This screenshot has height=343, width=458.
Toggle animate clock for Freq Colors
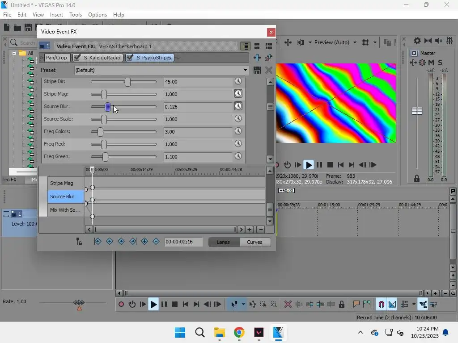point(238,131)
